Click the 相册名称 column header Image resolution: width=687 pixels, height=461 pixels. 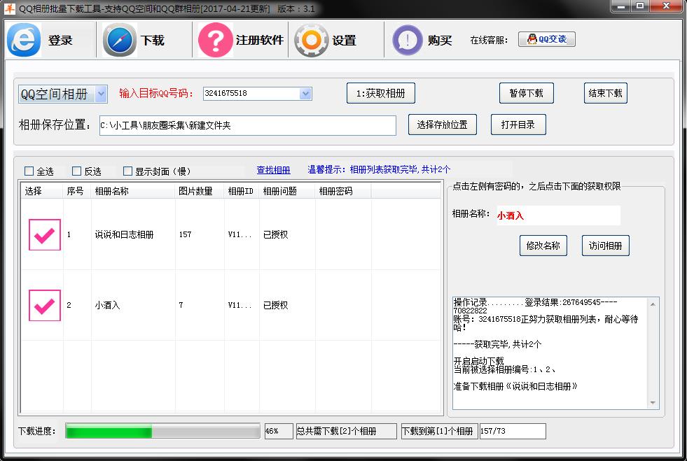[133, 191]
